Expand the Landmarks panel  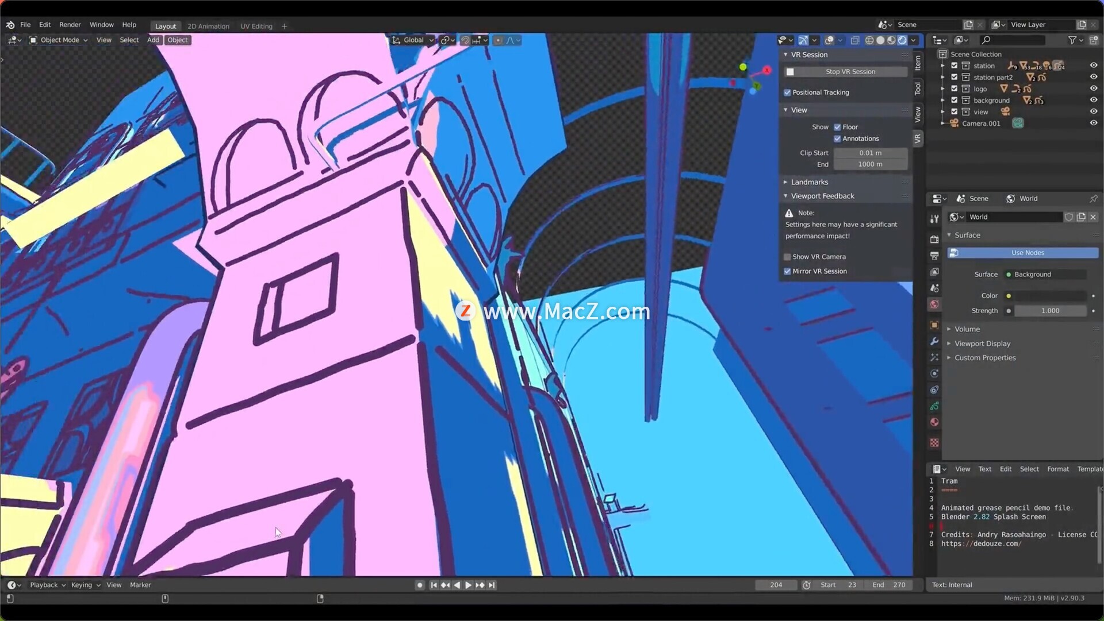pyautogui.click(x=785, y=182)
